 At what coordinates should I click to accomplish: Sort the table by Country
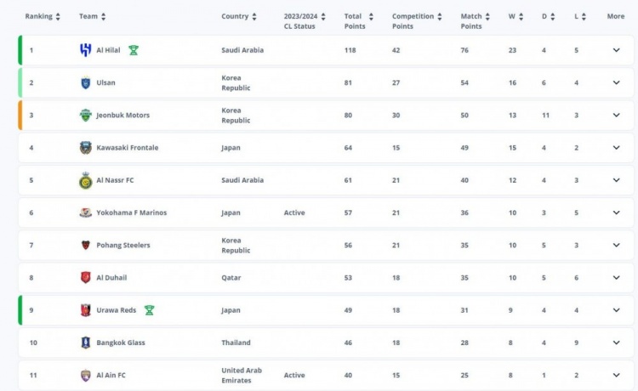tap(239, 16)
